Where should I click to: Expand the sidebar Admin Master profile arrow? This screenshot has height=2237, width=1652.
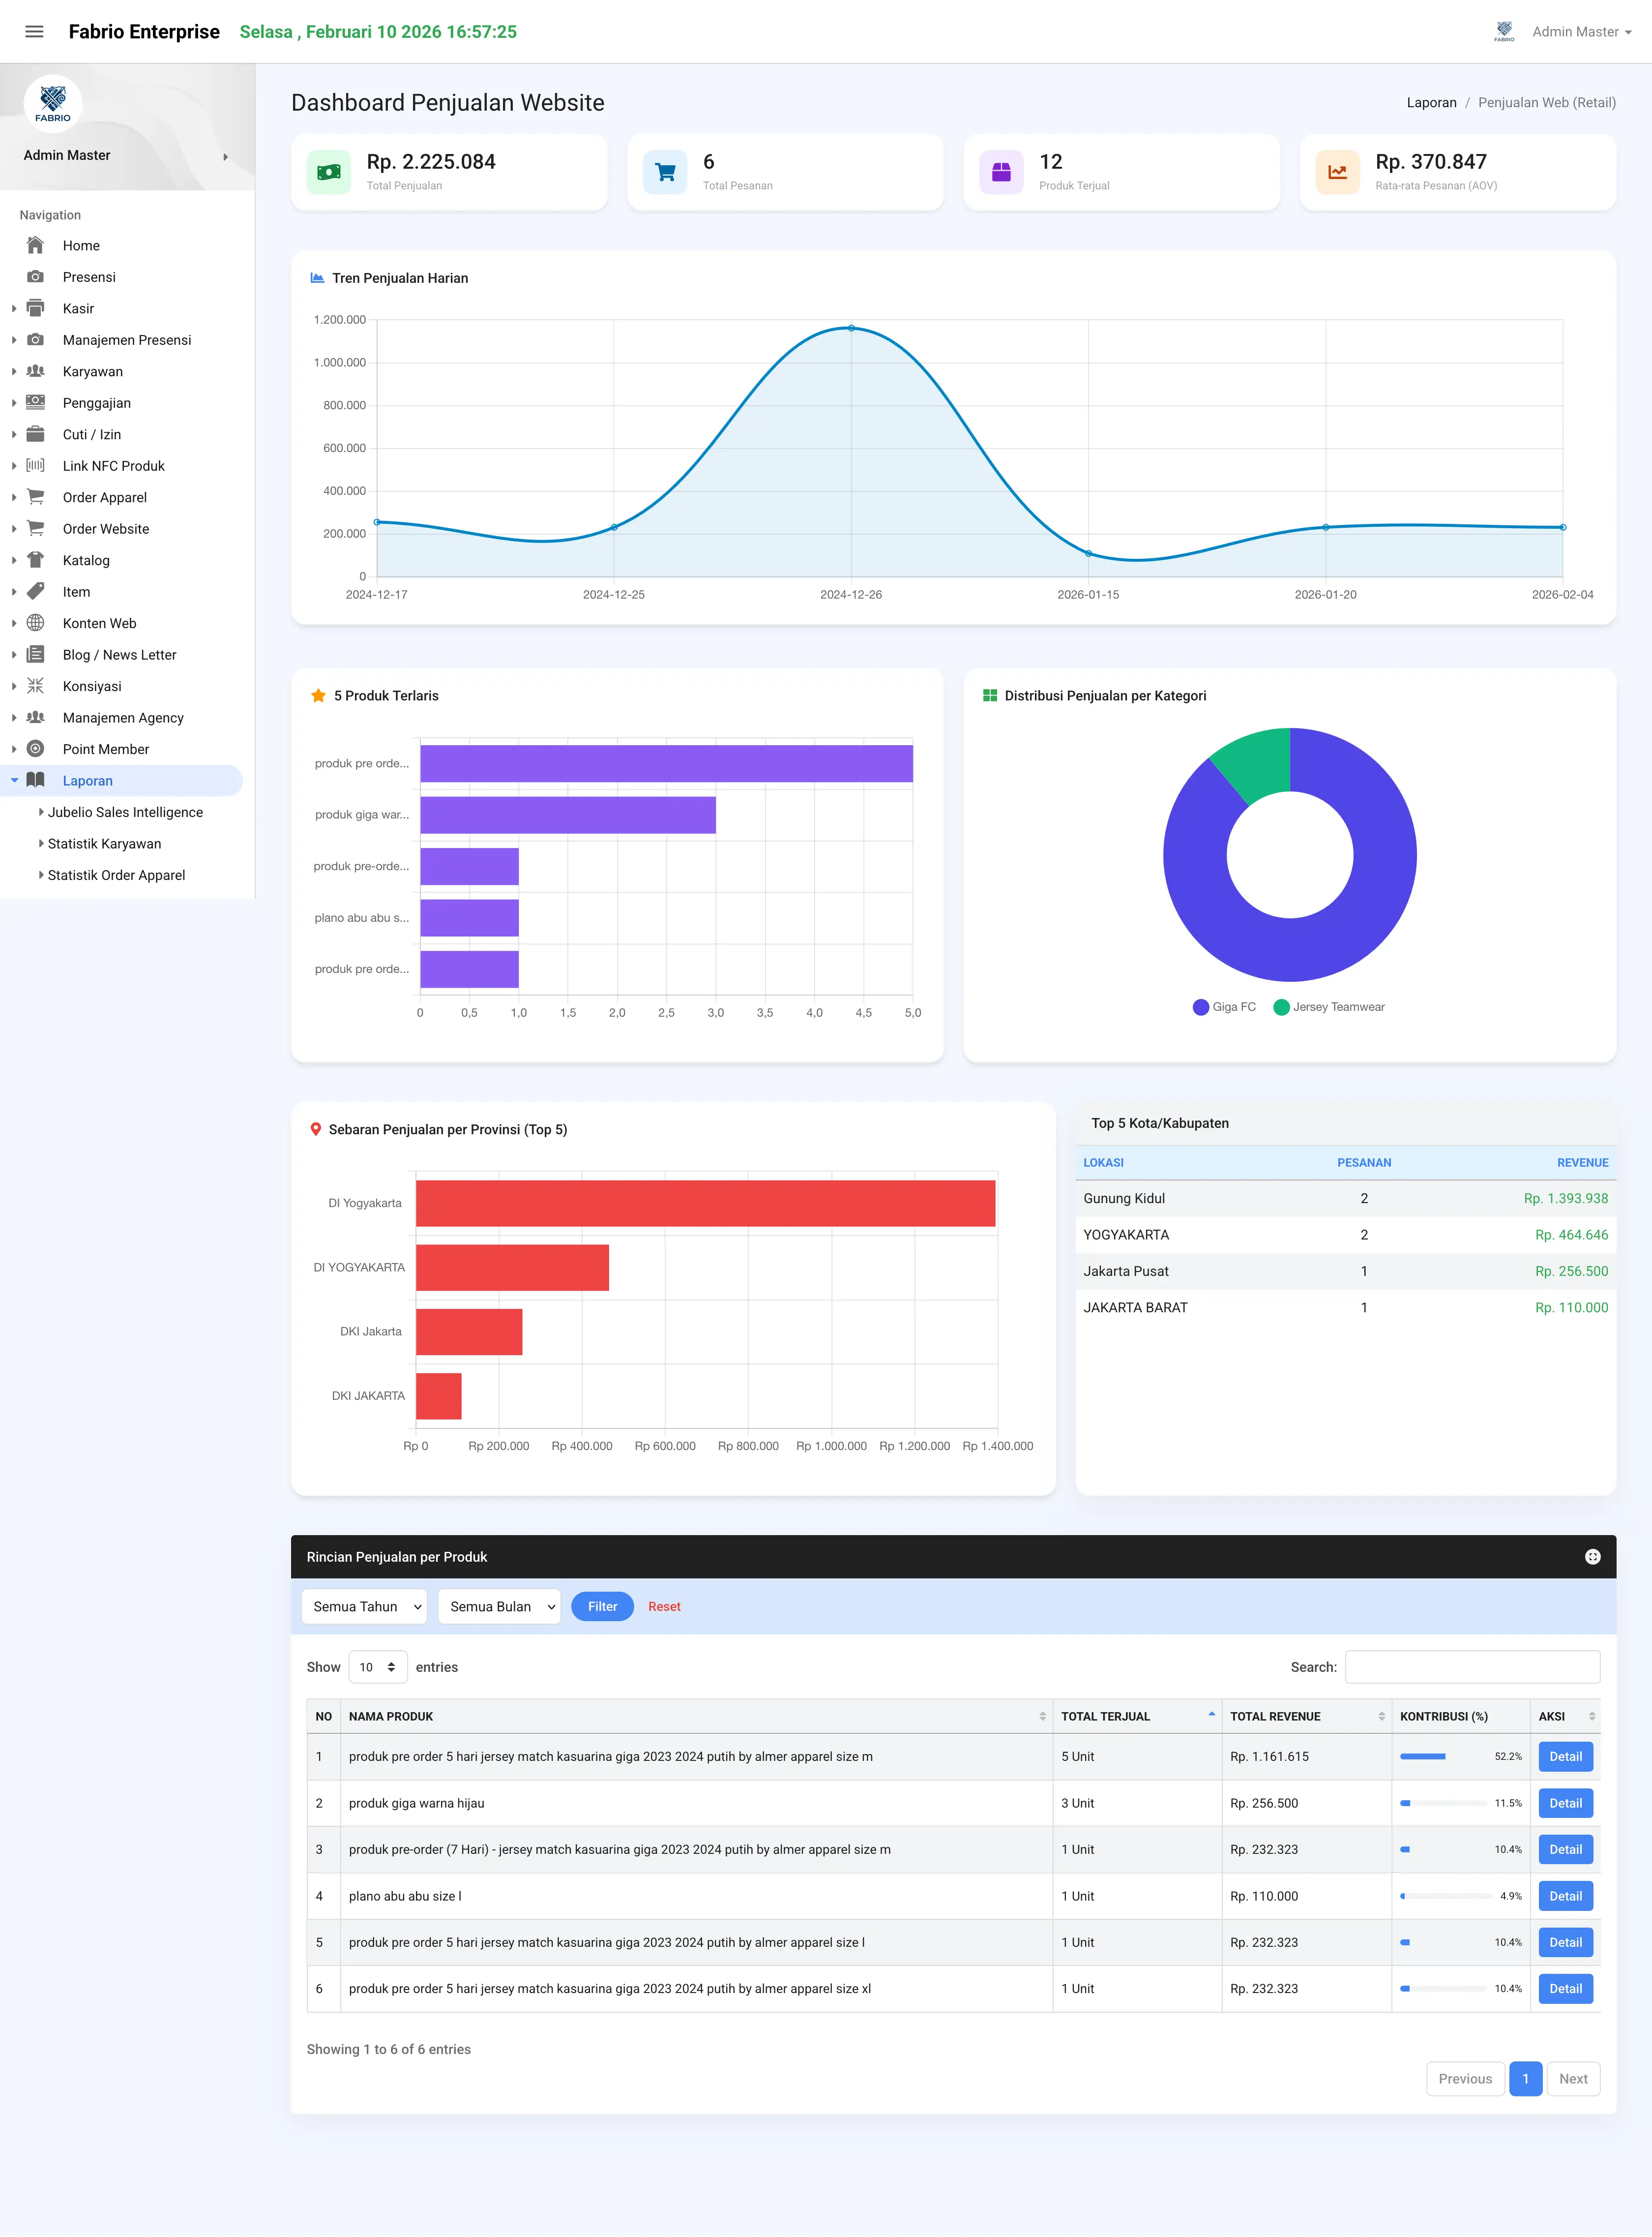tap(225, 156)
